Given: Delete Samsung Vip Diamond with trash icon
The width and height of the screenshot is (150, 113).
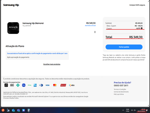Looking at the screenshot, I should point(95,32).
